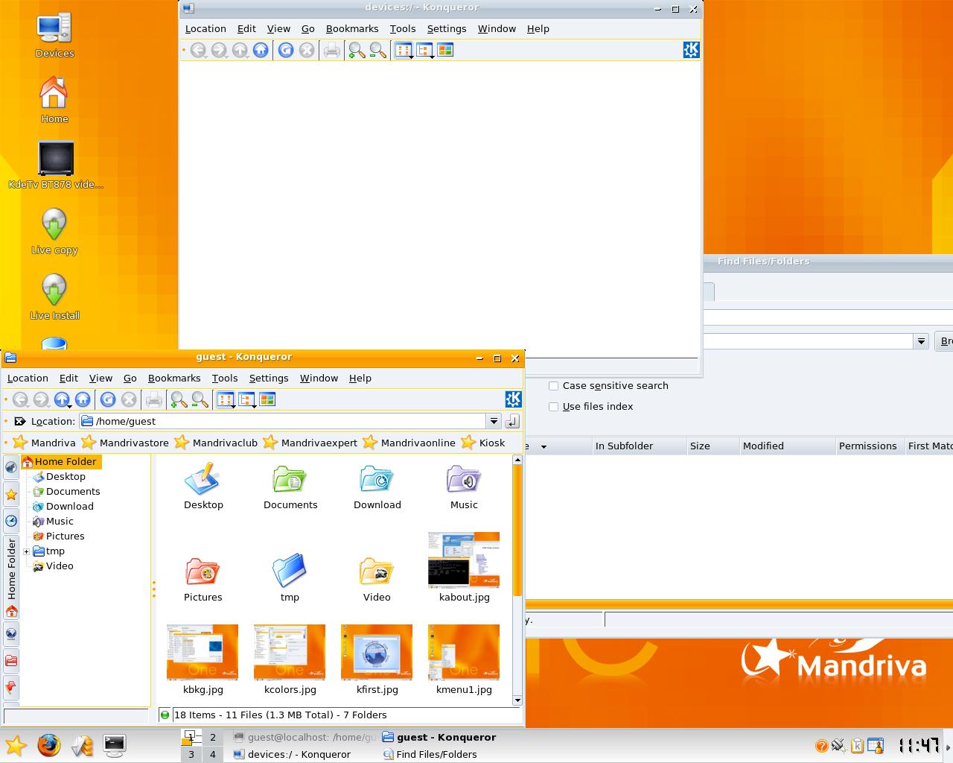
Task: Open the Mandrivastore bookmark
Action: (x=125, y=443)
